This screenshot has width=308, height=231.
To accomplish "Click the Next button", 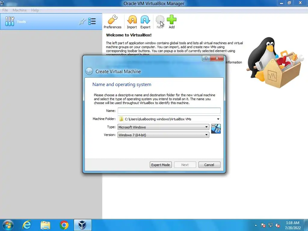I will [185, 165].
